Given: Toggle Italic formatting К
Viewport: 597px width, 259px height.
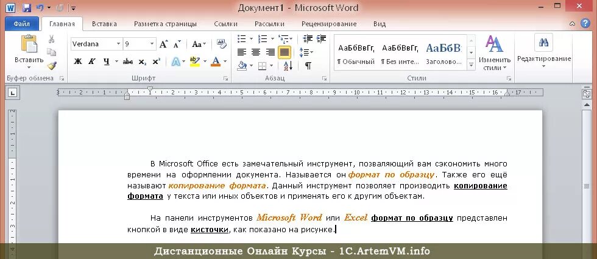Looking at the screenshot, I should pyautogui.click(x=91, y=62).
